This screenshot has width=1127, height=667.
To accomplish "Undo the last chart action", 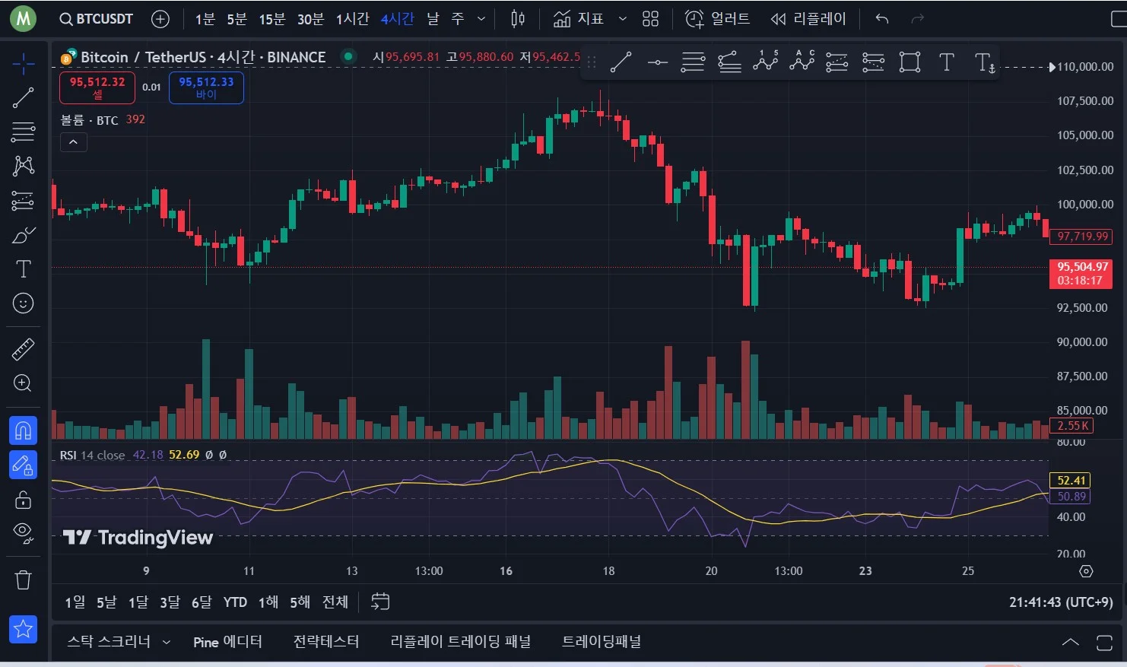I will click(882, 19).
